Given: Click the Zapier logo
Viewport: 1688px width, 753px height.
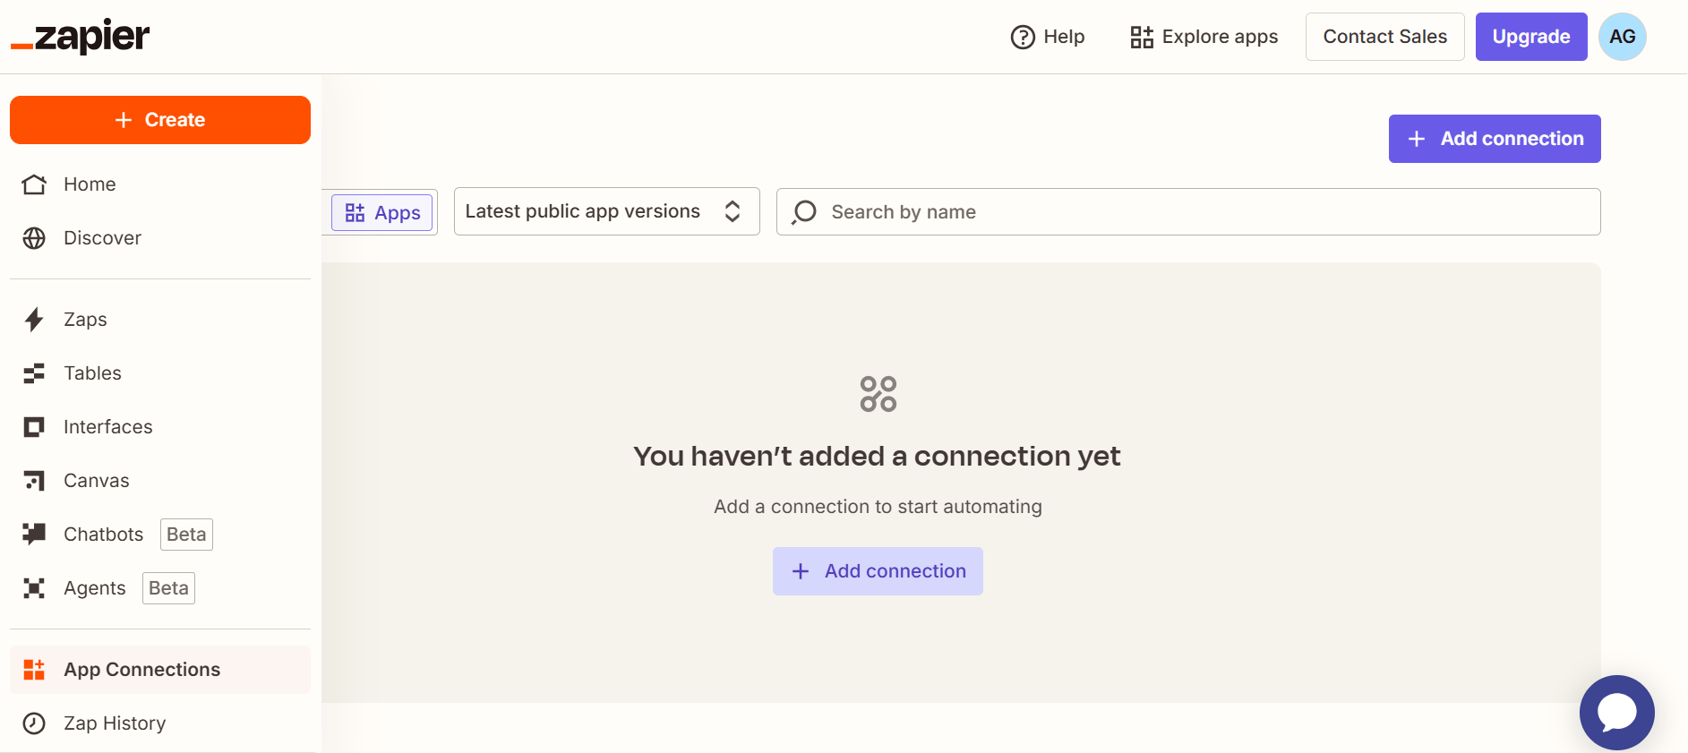Looking at the screenshot, I should pos(81,37).
